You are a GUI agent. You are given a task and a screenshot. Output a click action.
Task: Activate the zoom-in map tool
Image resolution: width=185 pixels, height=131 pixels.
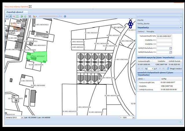tap(10, 16)
